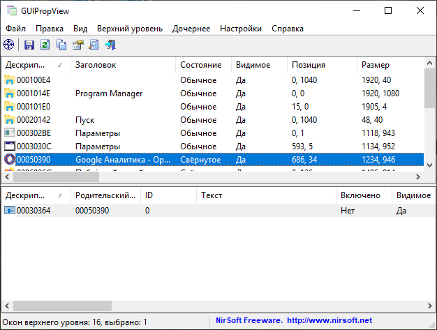The height and width of the screenshot is (330, 437).
Task: Click the lower list horizontal scrollbar thumb
Action: [62, 306]
